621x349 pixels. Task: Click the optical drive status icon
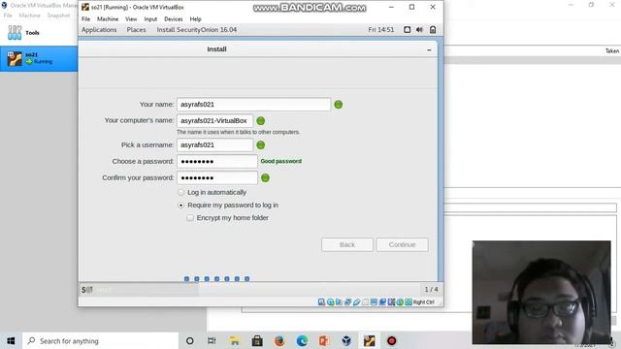(x=330, y=301)
